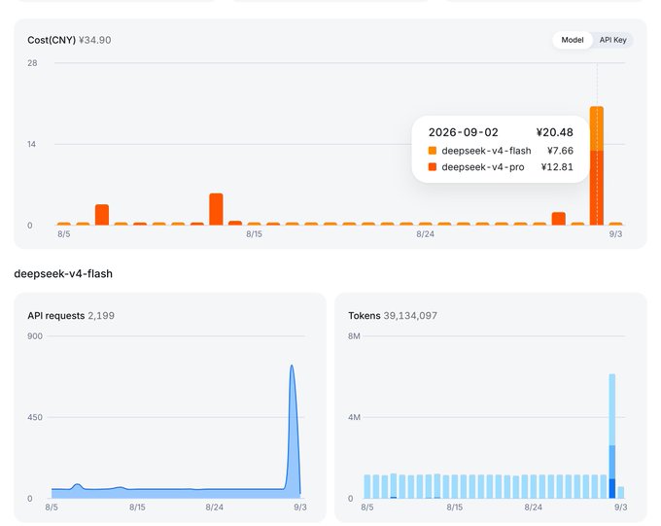661x526 pixels.
Task: Click the deepseek-v4-flash section heading
Action: [63, 274]
